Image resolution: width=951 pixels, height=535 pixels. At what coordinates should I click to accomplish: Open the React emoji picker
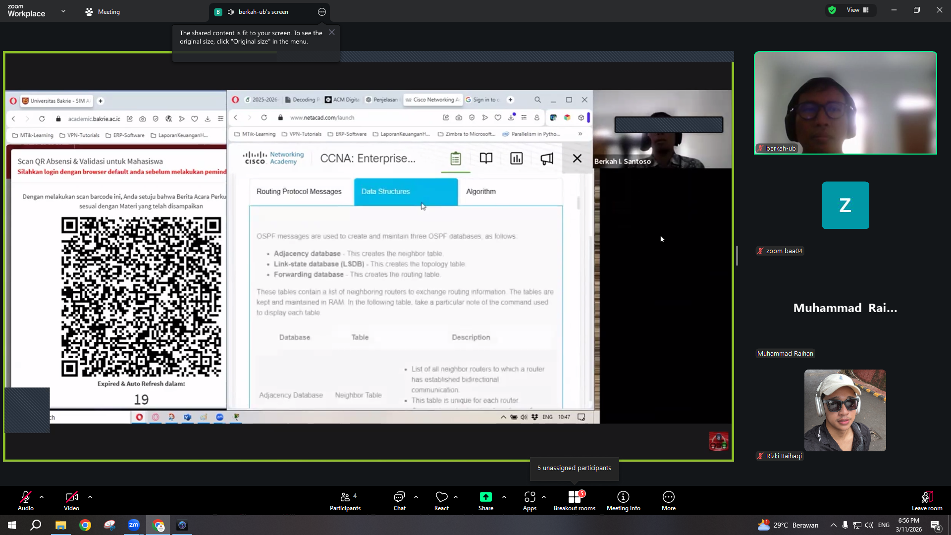[x=441, y=500]
